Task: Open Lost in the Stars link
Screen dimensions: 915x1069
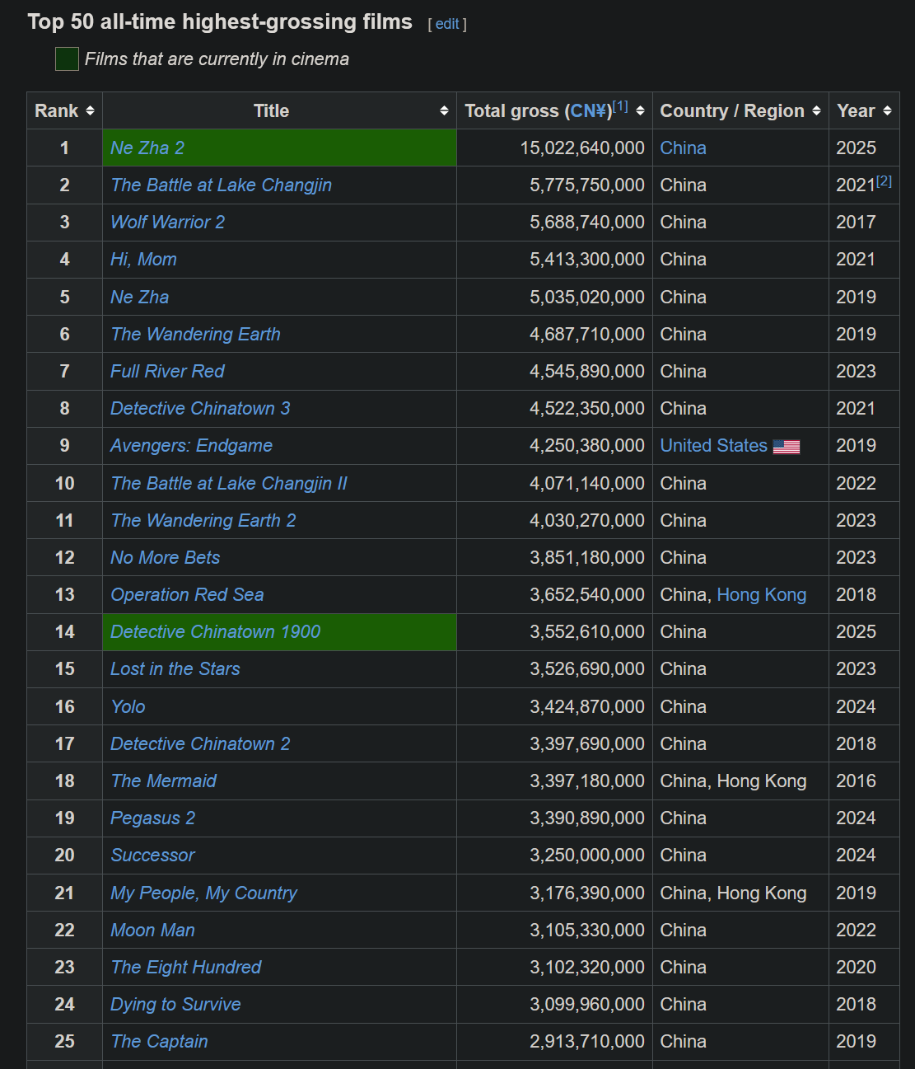Action: (175, 669)
